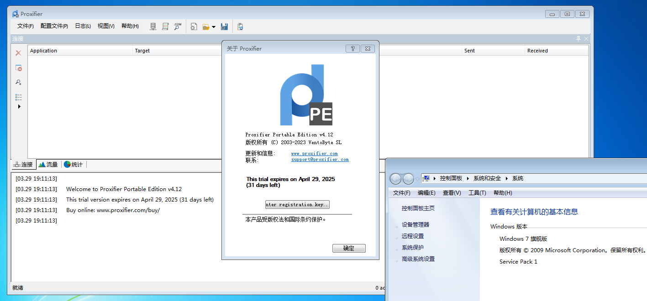Click the 就绪 status bar text
Viewport: 647px width, 301px height.
[18, 288]
